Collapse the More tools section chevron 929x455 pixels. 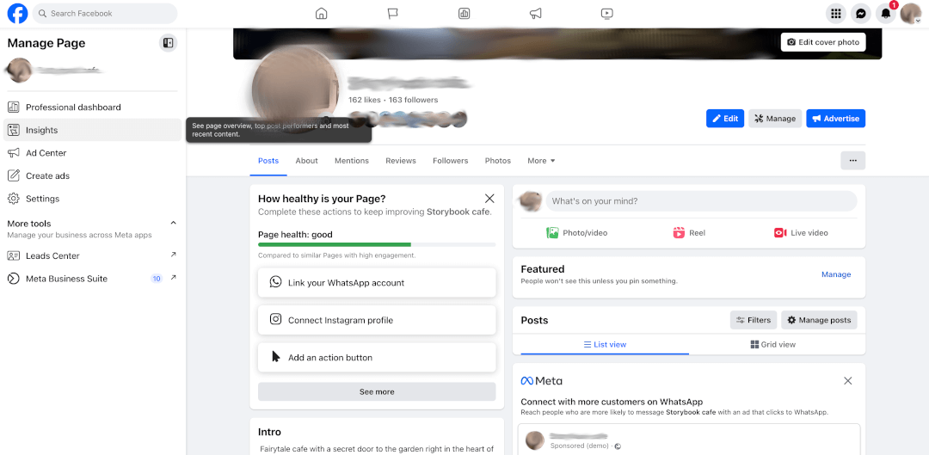[x=174, y=223]
